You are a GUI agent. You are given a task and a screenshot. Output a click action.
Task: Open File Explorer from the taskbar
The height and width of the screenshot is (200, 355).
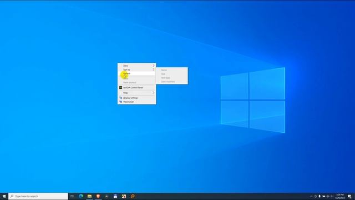[90, 196]
